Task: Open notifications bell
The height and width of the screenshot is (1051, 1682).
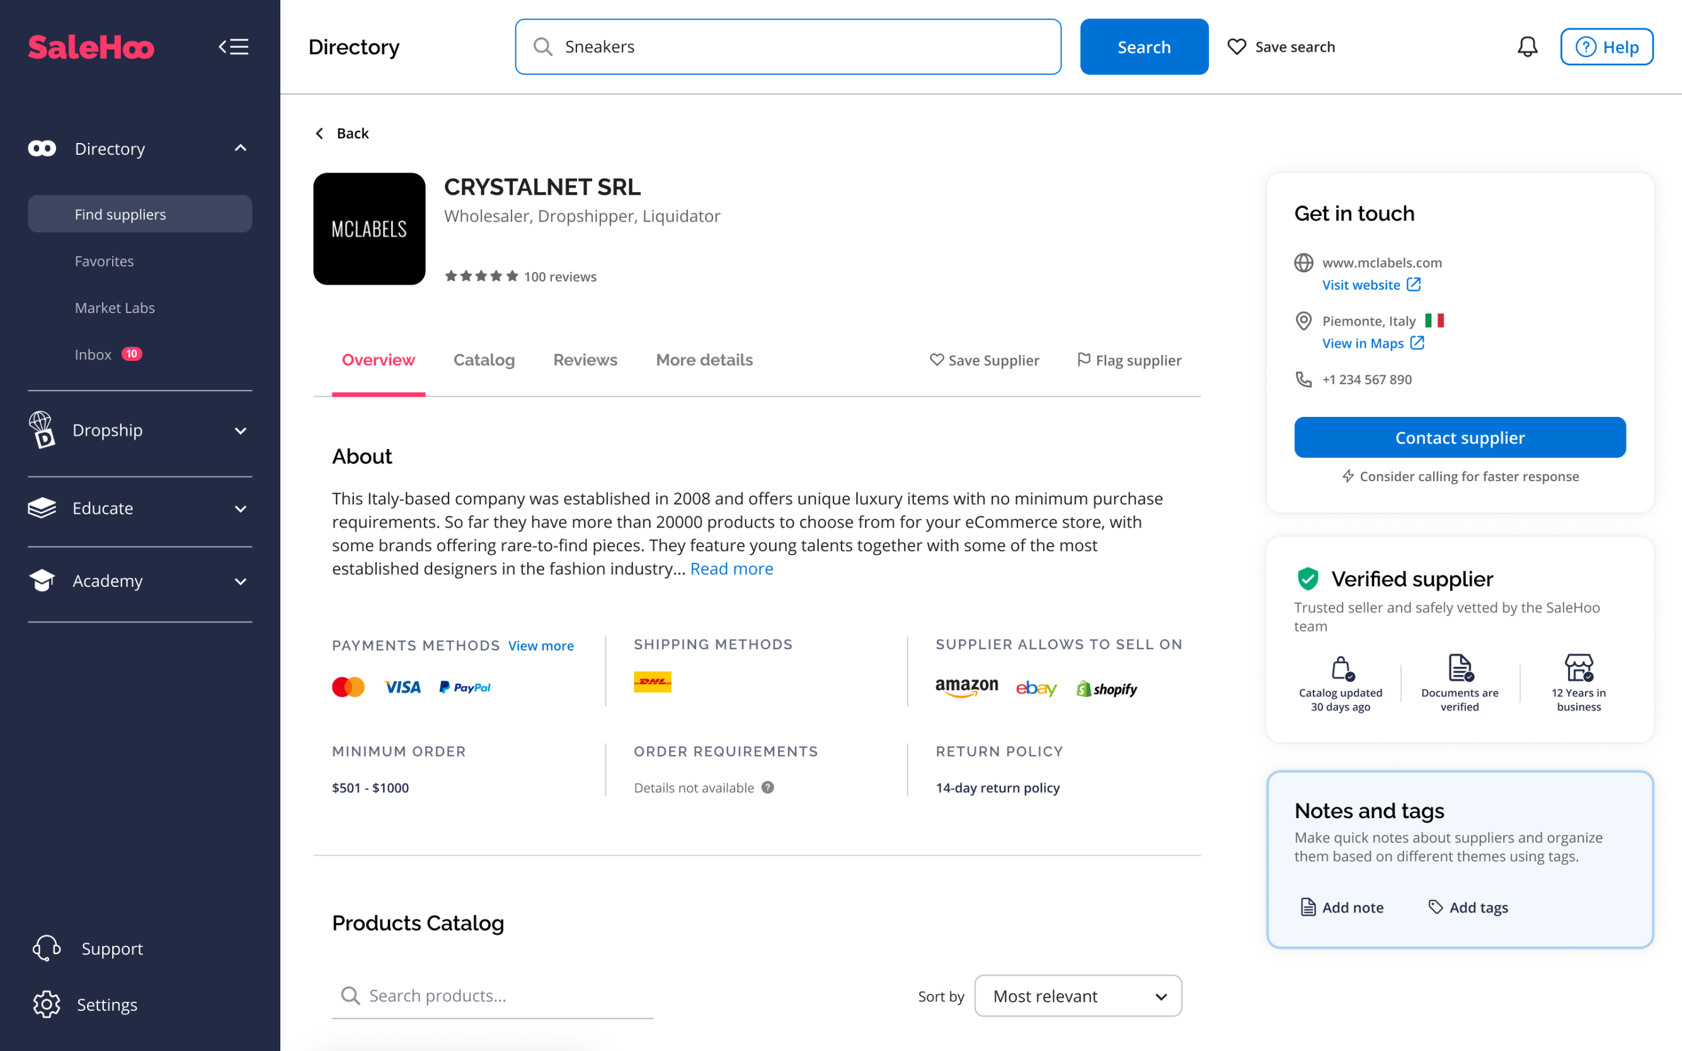Action: click(x=1527, y=47)
